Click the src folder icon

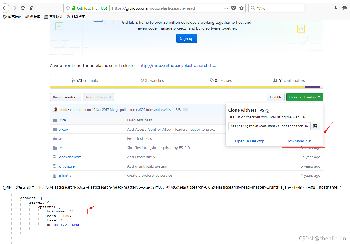pyautogui.click(x=55, y=139)
